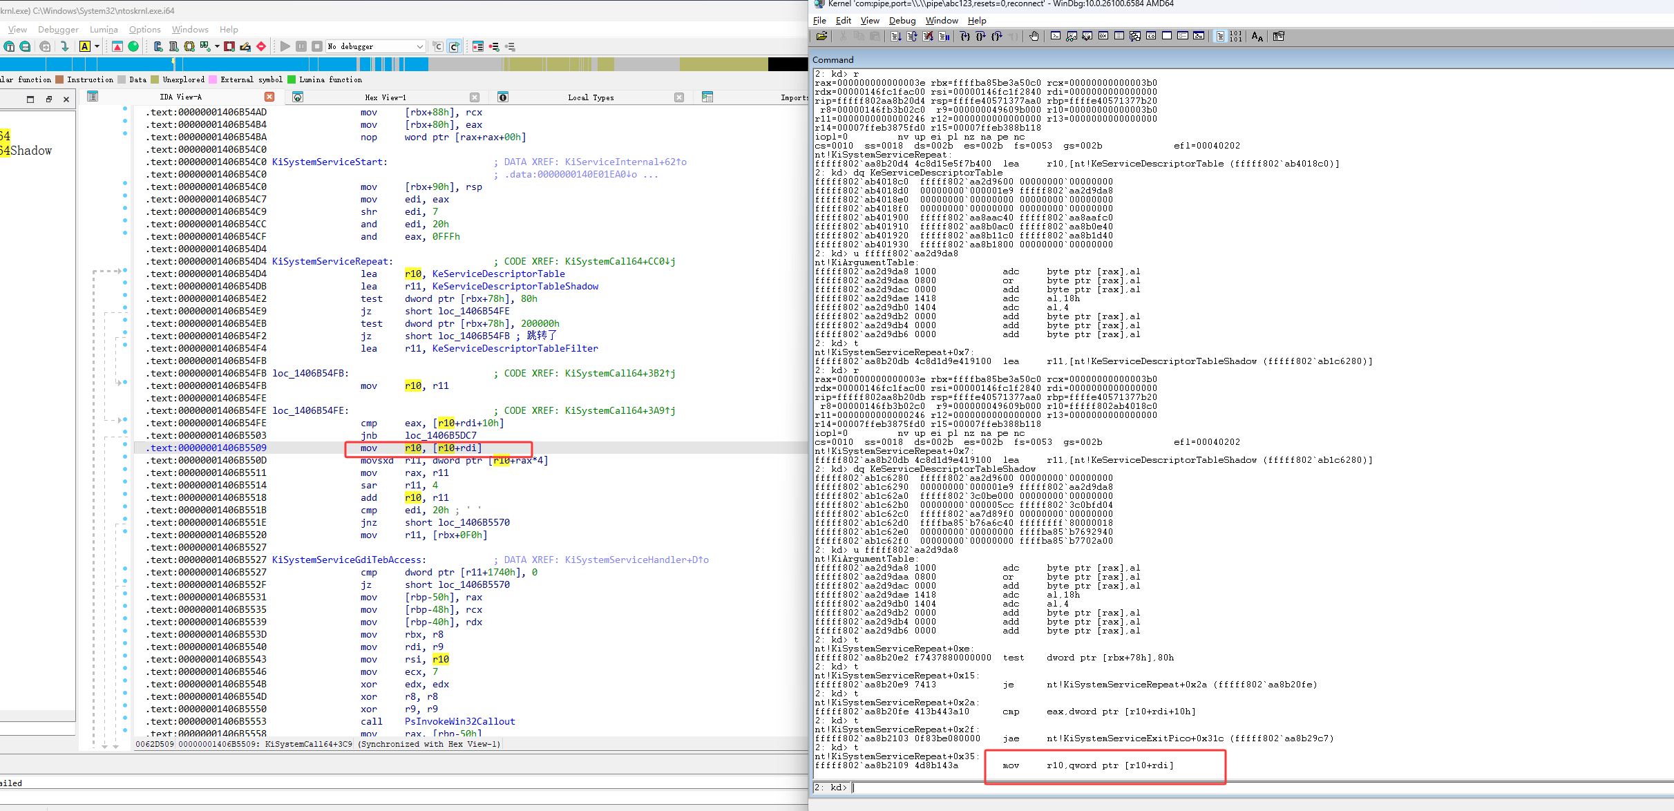Click WinDbg Font (AA) toolbar icon
This screenshot has width=1674, height=811.
click(x=1257, y=37)
